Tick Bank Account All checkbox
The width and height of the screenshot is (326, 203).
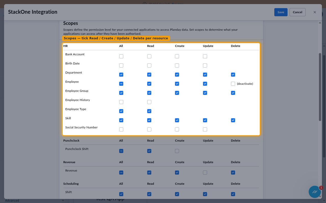click(121, 56)
